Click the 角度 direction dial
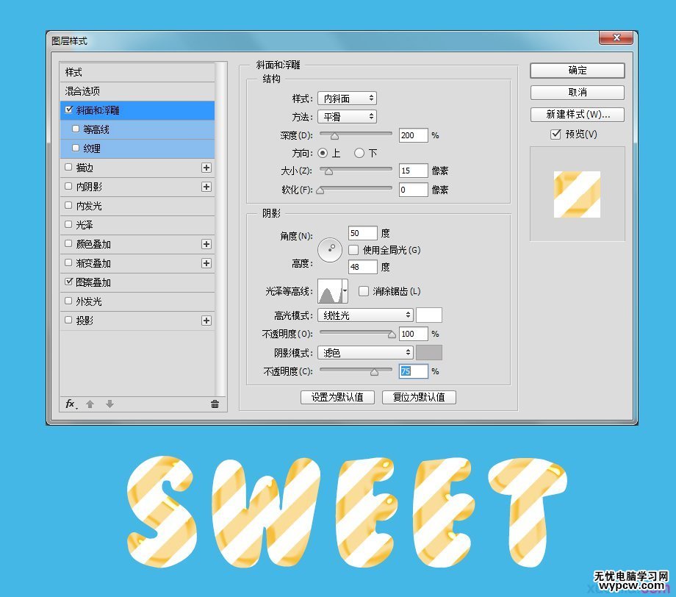Screen dimensions: 676x597 330,250
